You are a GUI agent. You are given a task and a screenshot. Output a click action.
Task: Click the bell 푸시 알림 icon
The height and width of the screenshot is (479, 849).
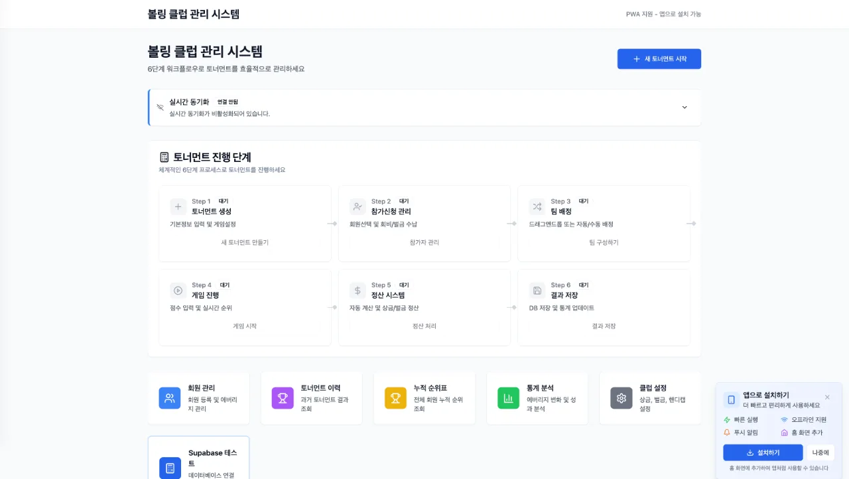click(727, 433)
